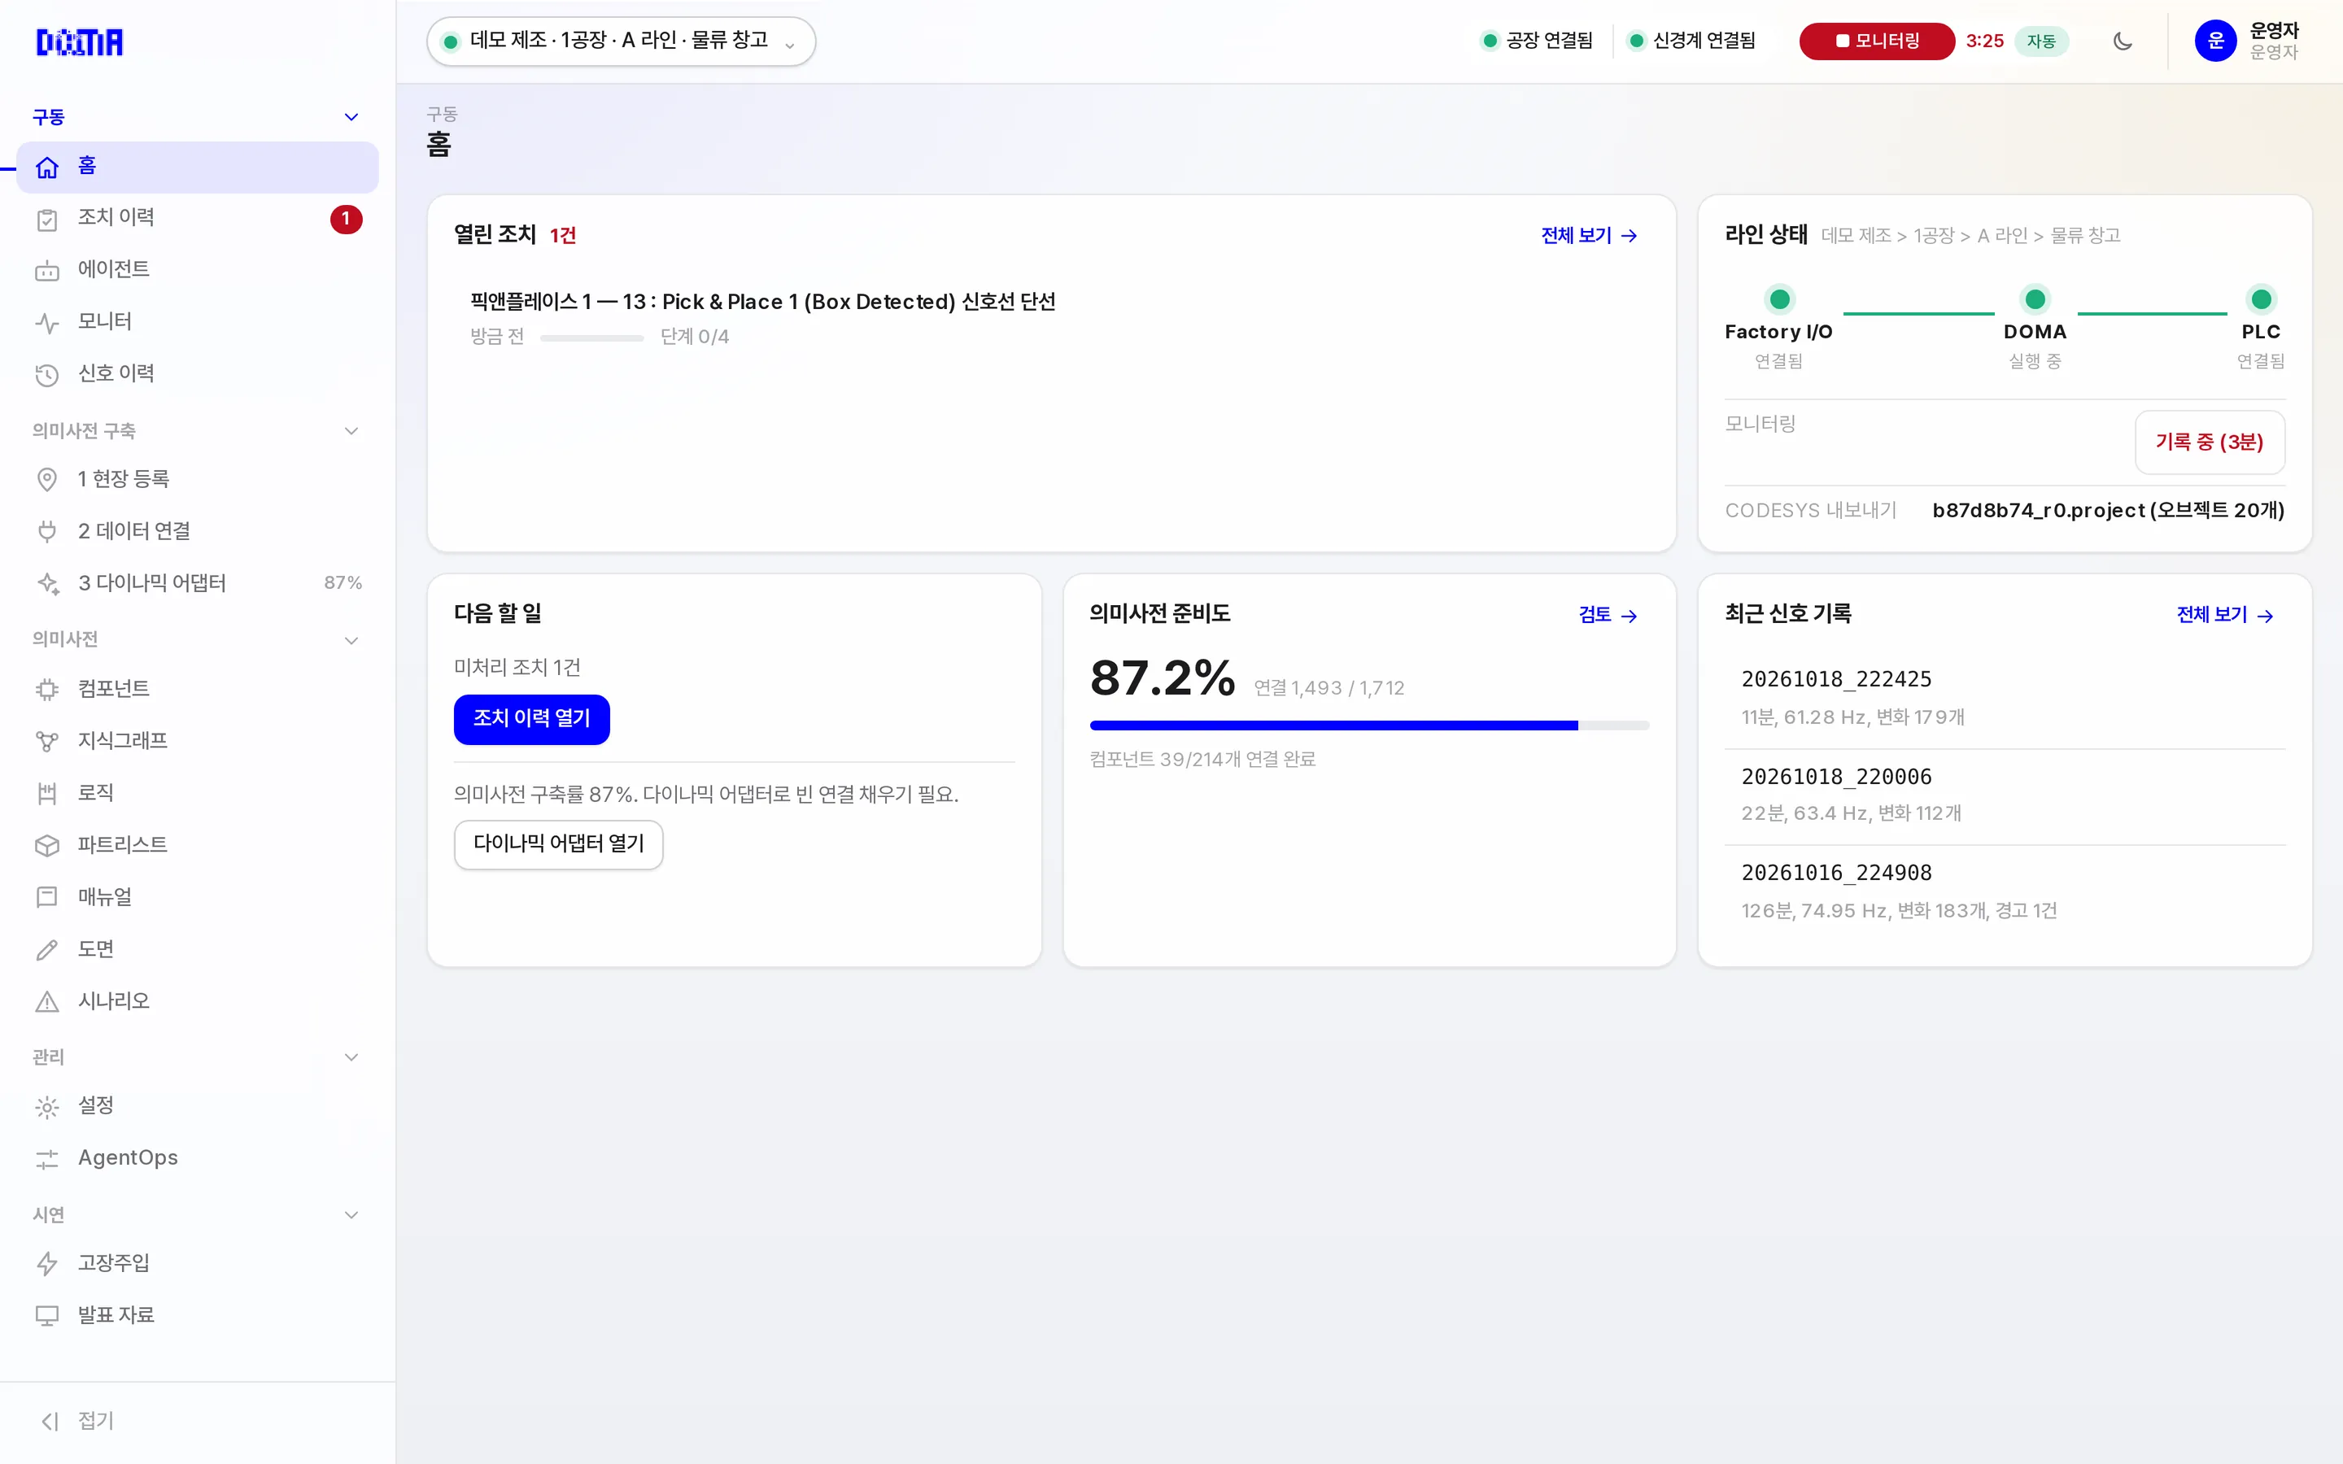The image size is (2343, 1464).
Task: Click the 신호 이력 history clock icon
Action: tap(46, 375)
